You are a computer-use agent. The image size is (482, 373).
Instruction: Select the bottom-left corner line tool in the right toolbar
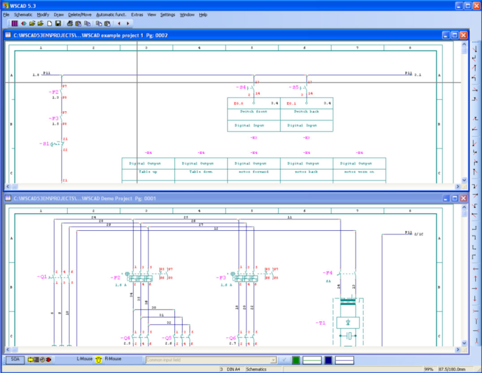pyautogui.click(x=475, y=247)
